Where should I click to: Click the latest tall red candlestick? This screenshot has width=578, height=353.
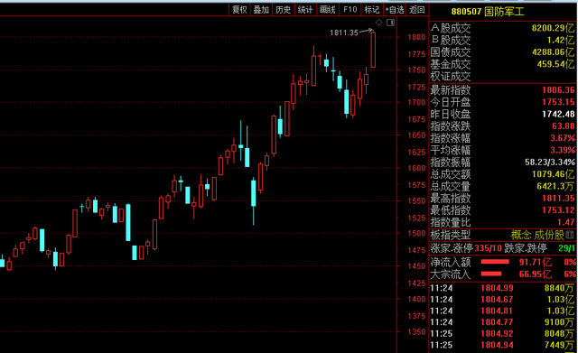[373, 50]
